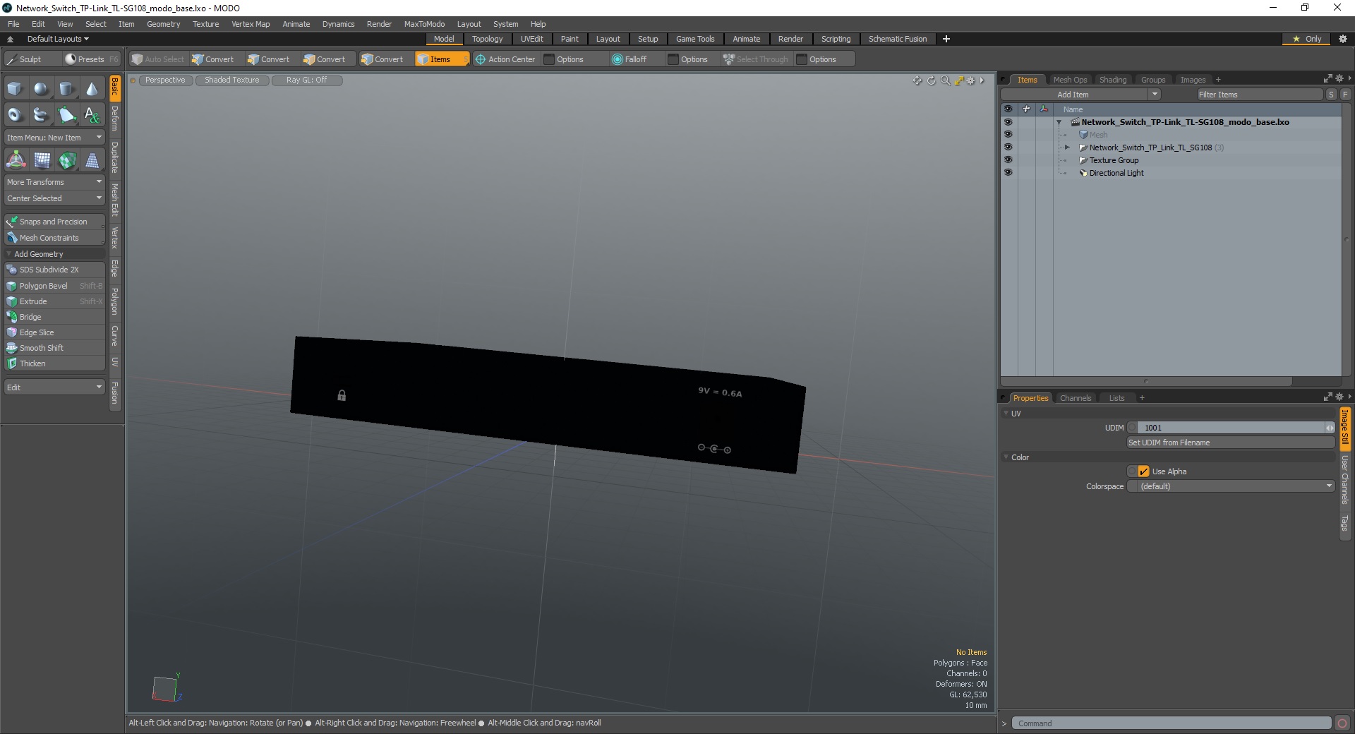Expand the Network_Switch_TP_Link_TL_SG108 group
Image resolution: width=1355 pixels, height=734 pixels.
click(x=1067, y=148)
